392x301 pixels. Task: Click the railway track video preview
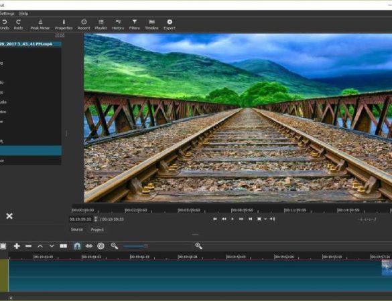pyautogui.click(x=238, y=118)
